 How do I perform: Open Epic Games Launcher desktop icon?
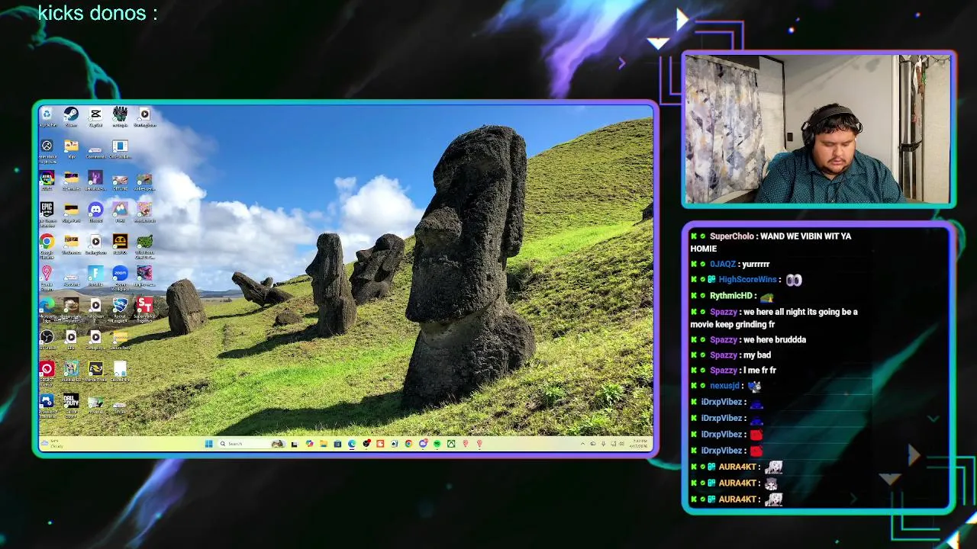[47, 213]
